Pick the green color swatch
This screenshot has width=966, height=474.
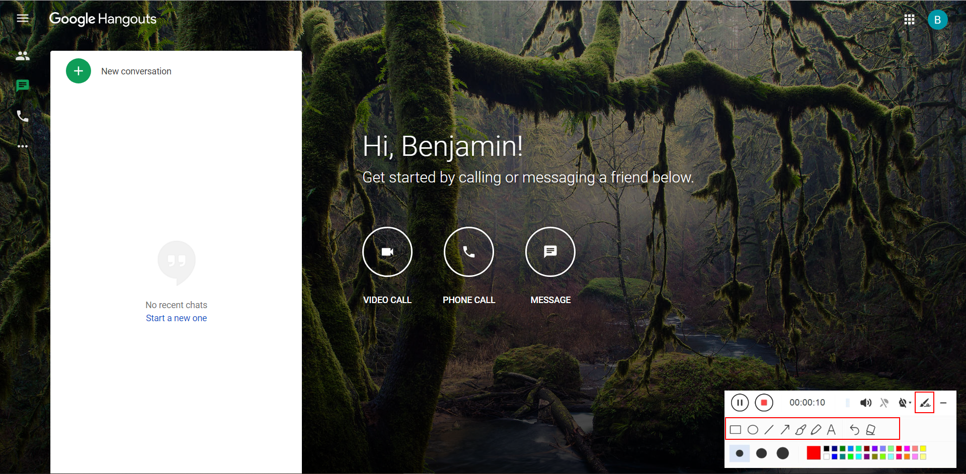[843, 449]
